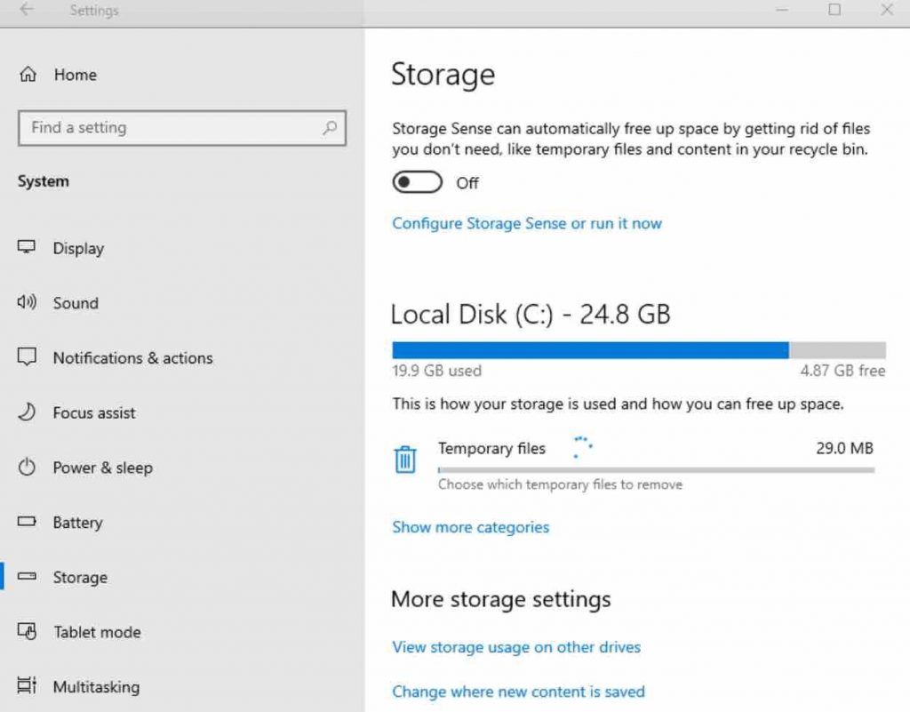Screen dimensions: 910x712
Task: Turn on the Storage Sense toggle
Action: point(417,182)
